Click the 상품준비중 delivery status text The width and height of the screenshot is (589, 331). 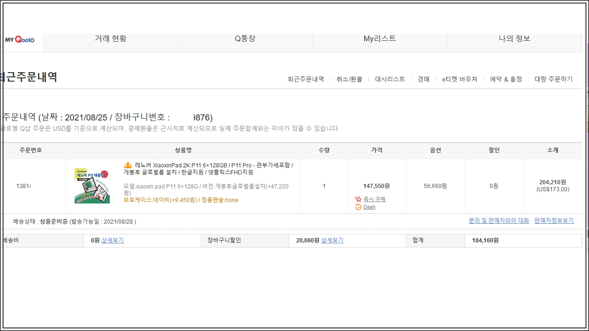click(x=54, y=221)
